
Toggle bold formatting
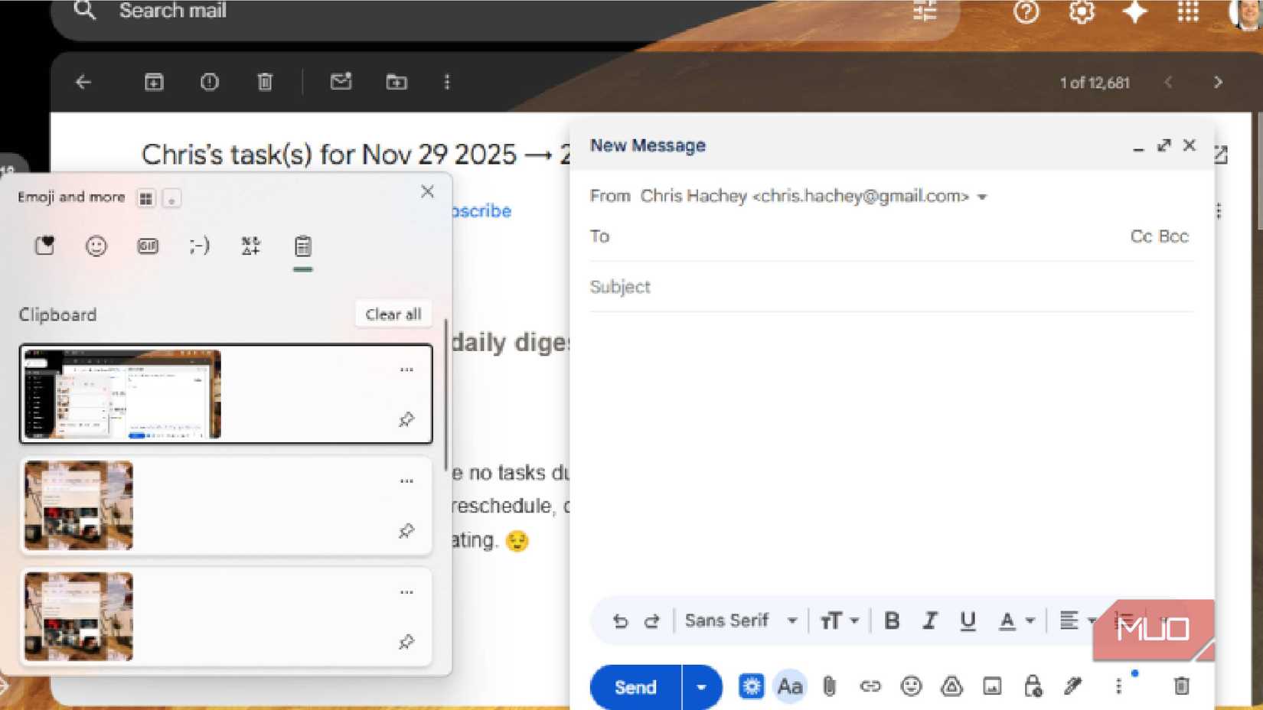(x=892, y=620)
